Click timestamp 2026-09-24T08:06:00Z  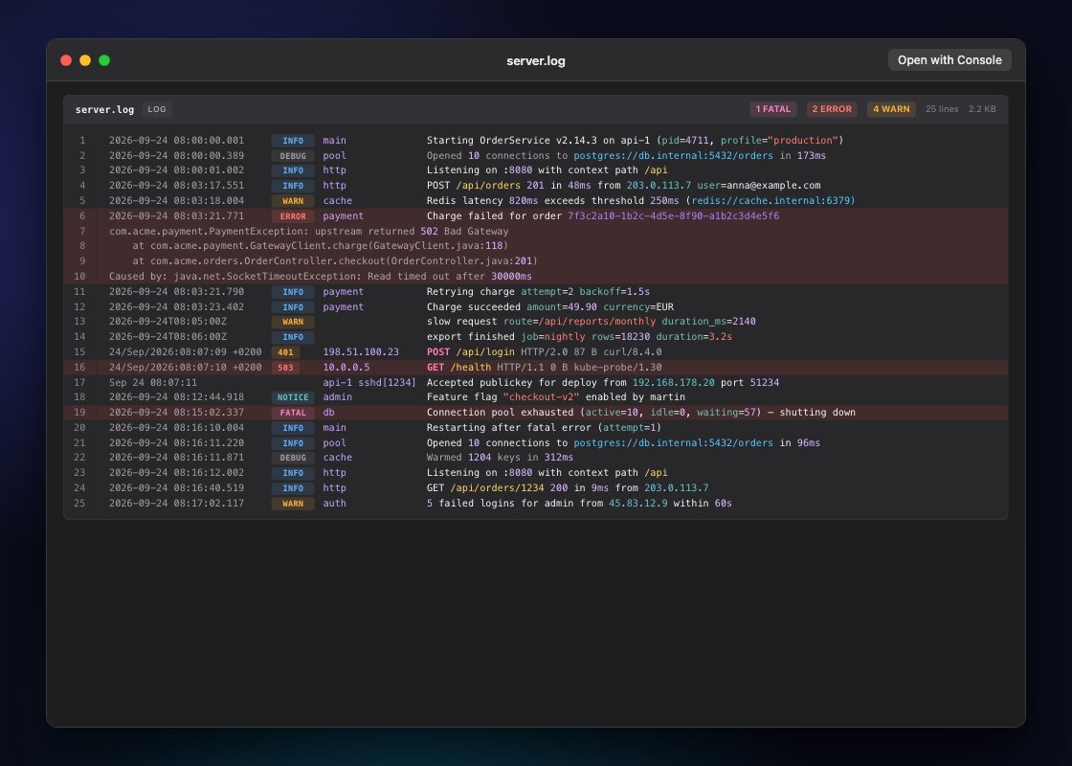168,336
